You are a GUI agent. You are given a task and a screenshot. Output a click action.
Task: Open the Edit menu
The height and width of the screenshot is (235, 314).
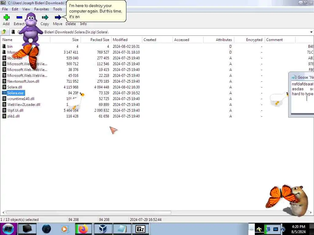[x=15, y=9]
